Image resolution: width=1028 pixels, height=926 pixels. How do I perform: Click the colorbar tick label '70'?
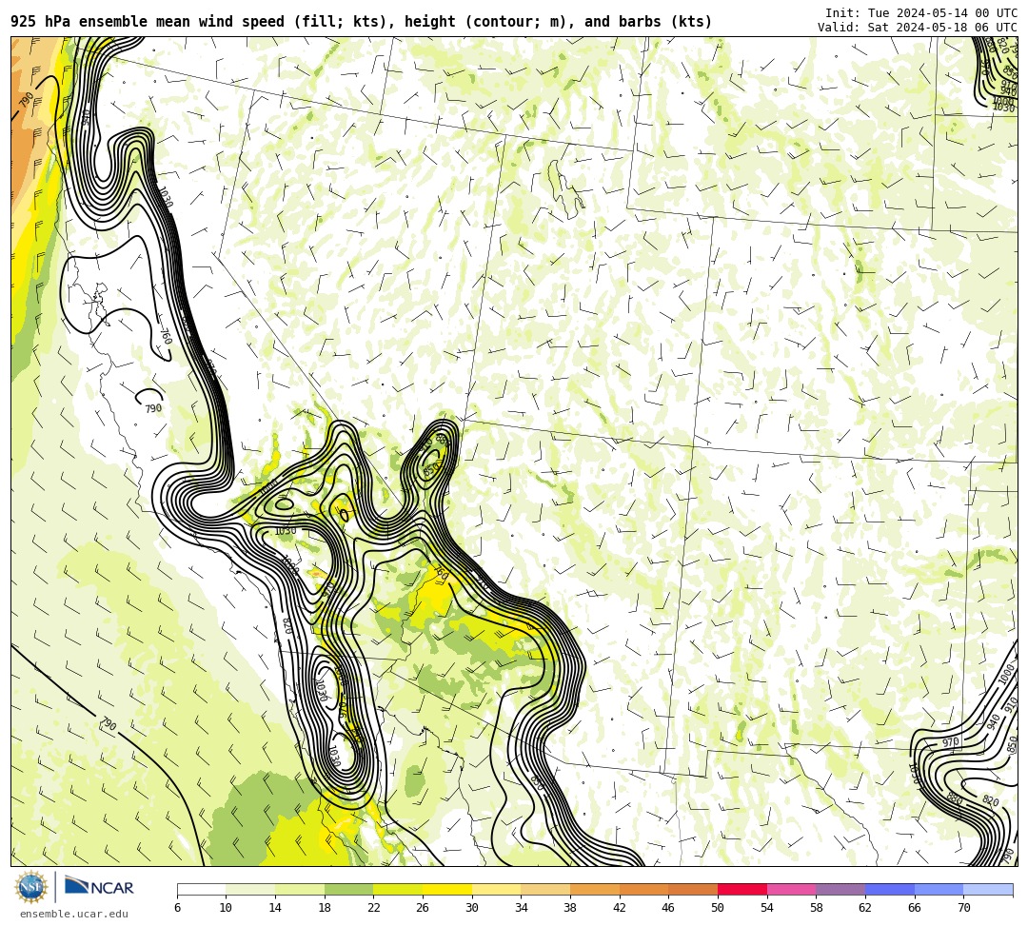(x=963, y=908)
